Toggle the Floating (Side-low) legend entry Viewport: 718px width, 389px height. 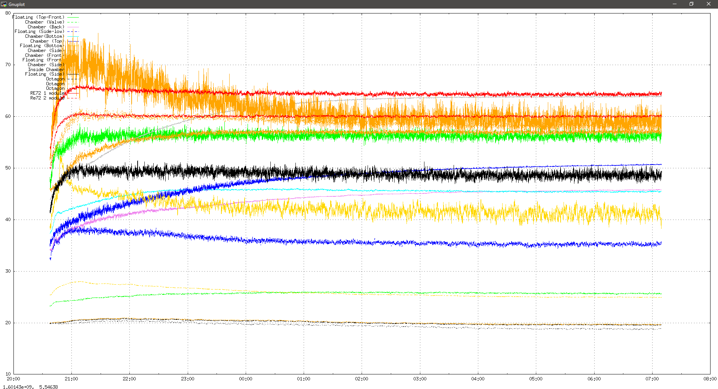point(39,31)
